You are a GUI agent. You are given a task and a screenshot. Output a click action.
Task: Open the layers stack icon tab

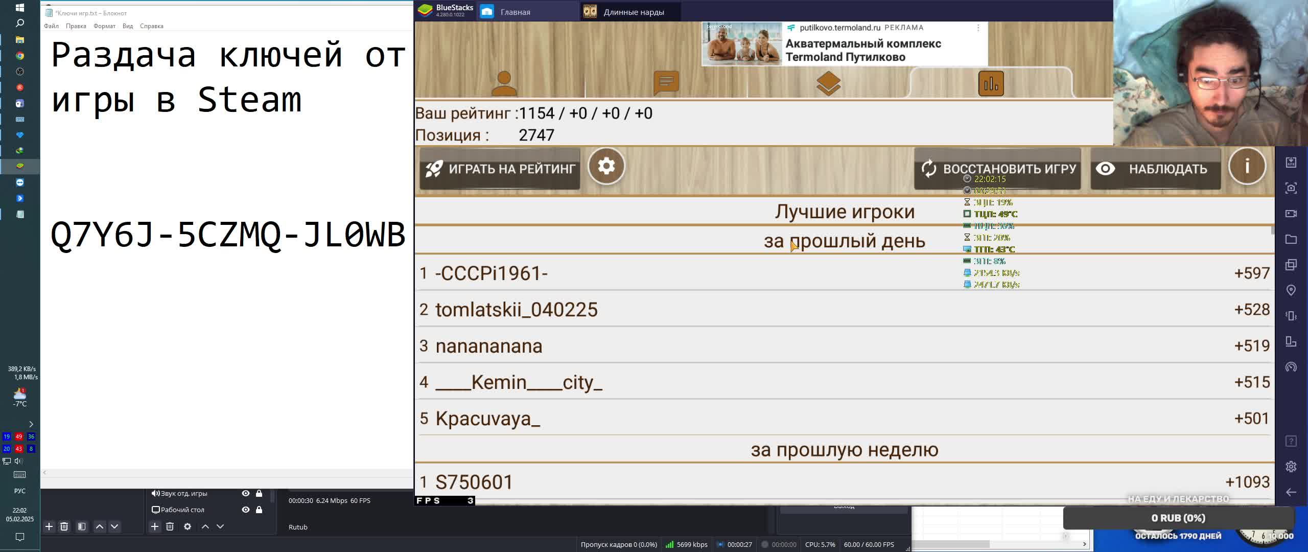coord(828,83)
